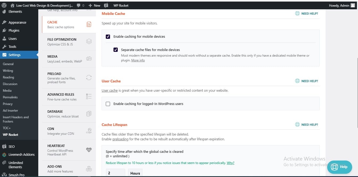The height and width of the screenshot is (177, 358).
Task: Open the Database tab
Action: pos(69,114)
